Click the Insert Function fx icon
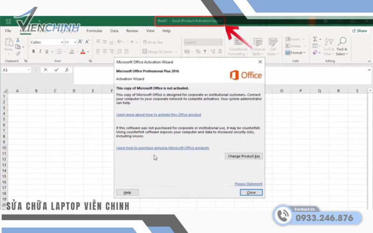Image resolution: width=373 pixels, height=233 pixels. tap(67, 70)
